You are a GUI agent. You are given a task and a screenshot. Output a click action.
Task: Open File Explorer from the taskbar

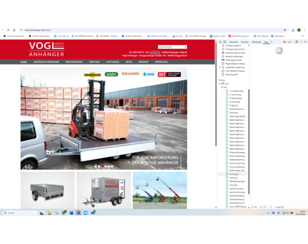pyautogui.click(x=49, y=213)
